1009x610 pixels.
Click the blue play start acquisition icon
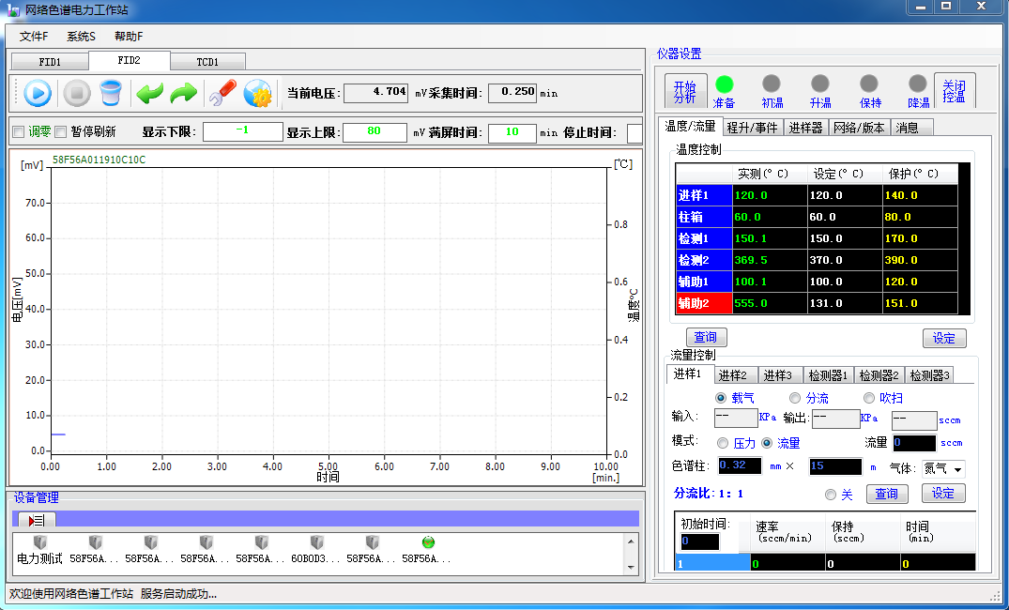tap(38, 93)
